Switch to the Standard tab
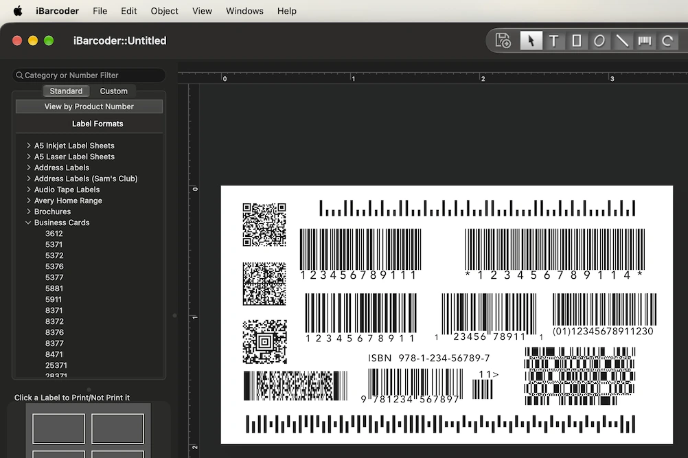 [66, 91]
